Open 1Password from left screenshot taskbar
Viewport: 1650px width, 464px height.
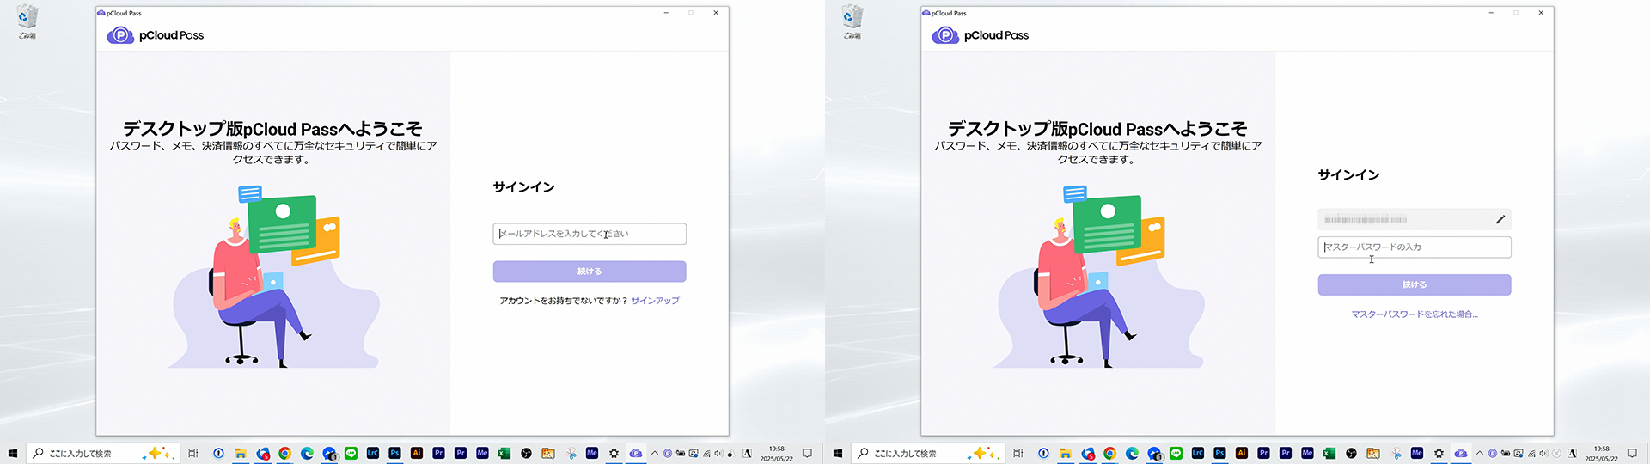click(218, 453)
